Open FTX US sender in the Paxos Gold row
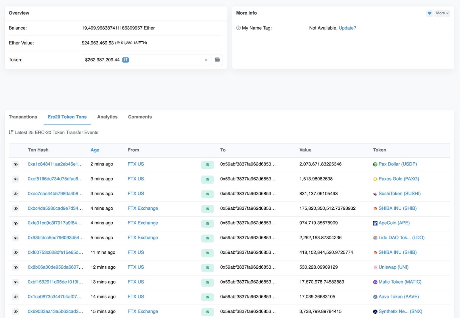The height and width of the screenshot is (318, 460). 136,179
